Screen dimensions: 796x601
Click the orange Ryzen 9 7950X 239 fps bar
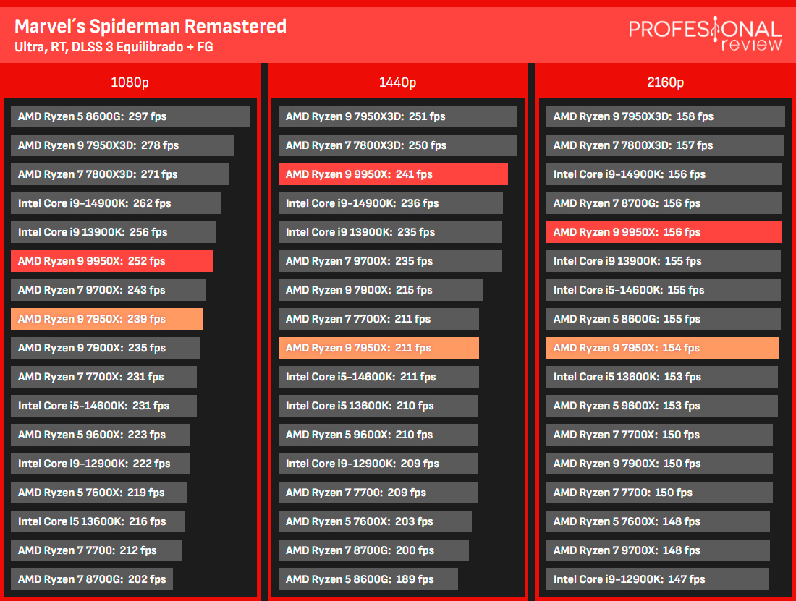coord(107,318)
